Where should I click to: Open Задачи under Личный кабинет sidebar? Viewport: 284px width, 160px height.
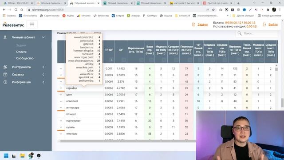click(x=21, y=45)
